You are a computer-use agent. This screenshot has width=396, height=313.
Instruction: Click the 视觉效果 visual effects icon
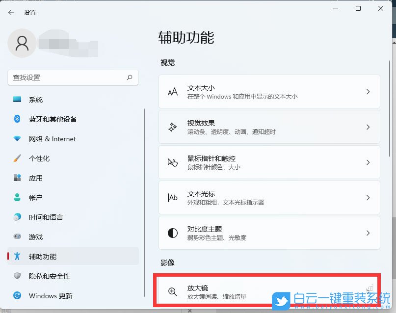[x=172, y=127]
